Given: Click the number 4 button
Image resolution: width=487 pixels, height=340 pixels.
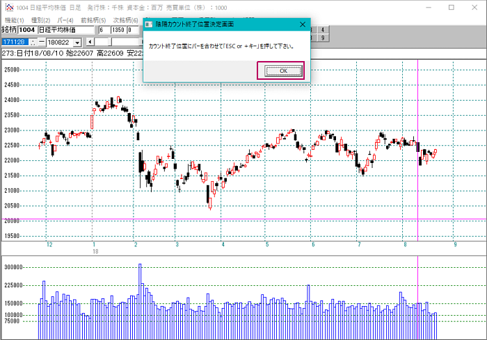Looking at the screenshot, I should 323,29.
